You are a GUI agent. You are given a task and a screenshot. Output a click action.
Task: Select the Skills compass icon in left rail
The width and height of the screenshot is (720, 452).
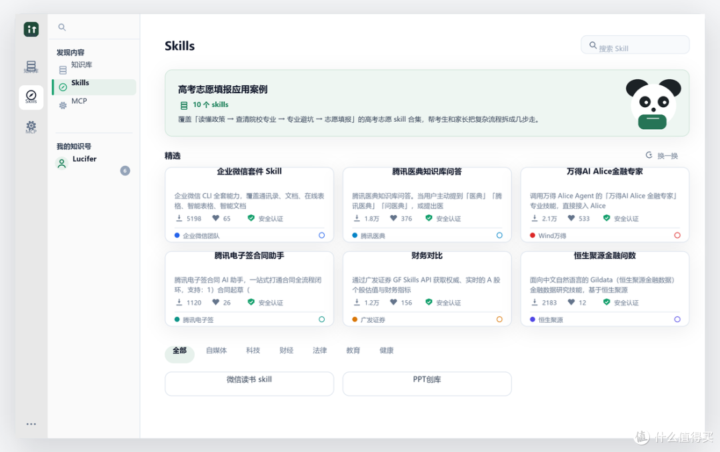point(31,97)
